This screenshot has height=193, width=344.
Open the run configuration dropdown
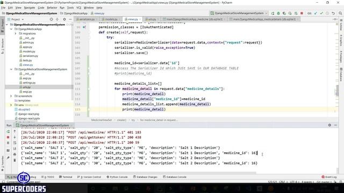point(239,13)
